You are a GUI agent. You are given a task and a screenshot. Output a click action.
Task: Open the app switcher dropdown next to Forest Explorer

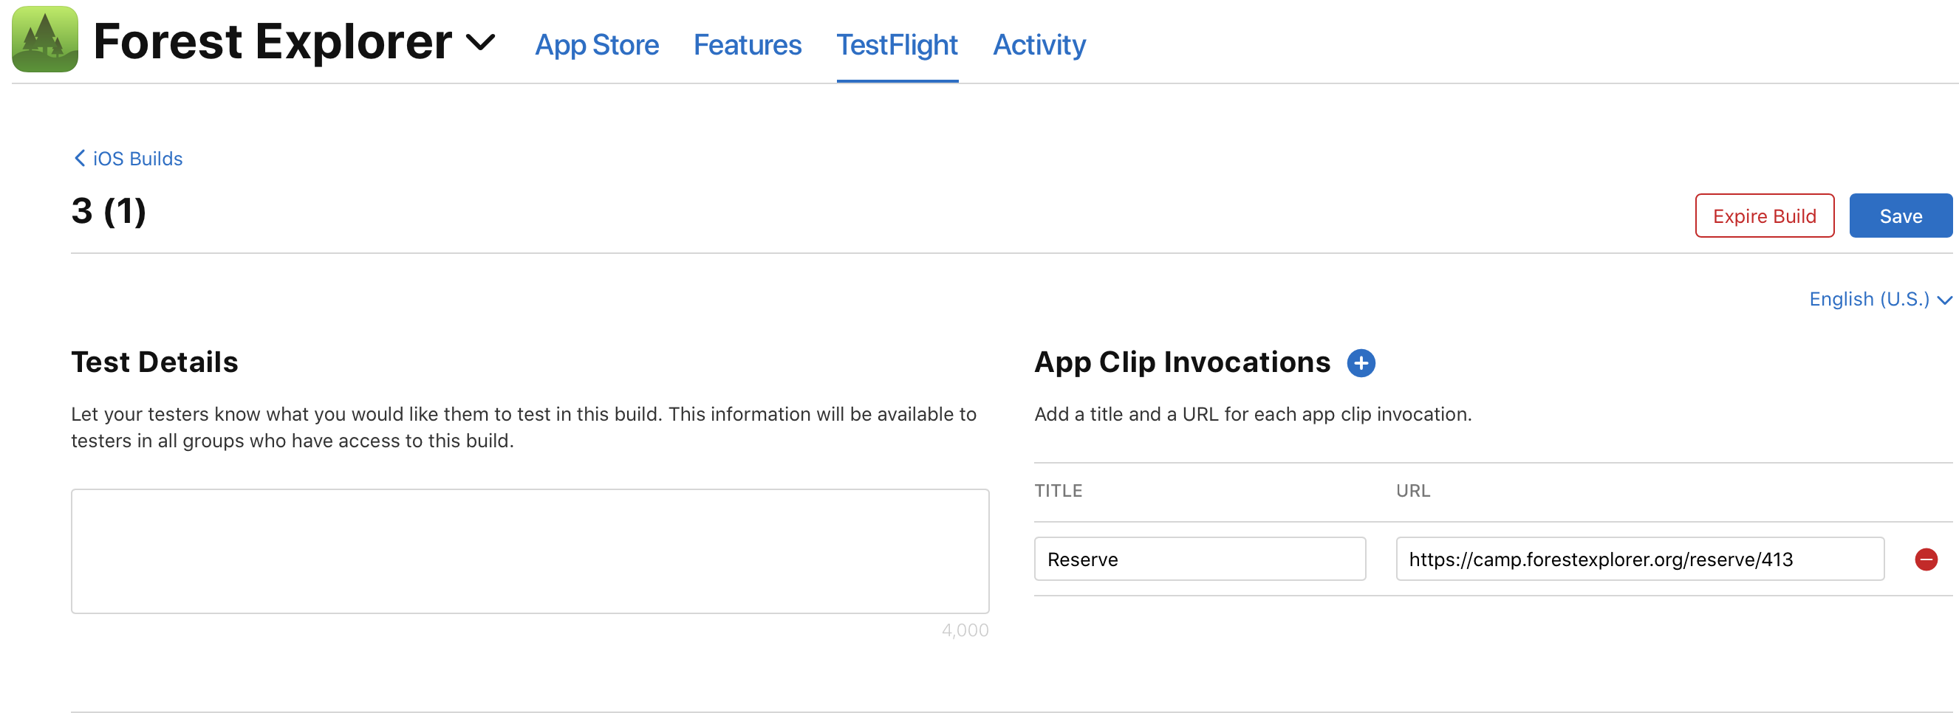[482, 44]
